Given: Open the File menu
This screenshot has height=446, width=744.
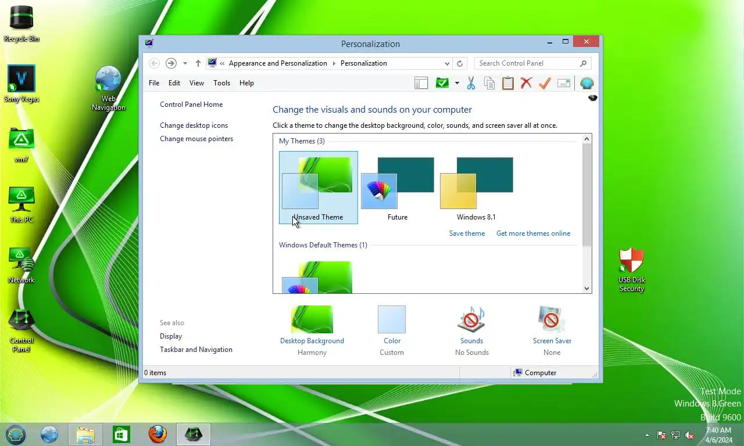Looking at the screenshot, I should point(154,83).
